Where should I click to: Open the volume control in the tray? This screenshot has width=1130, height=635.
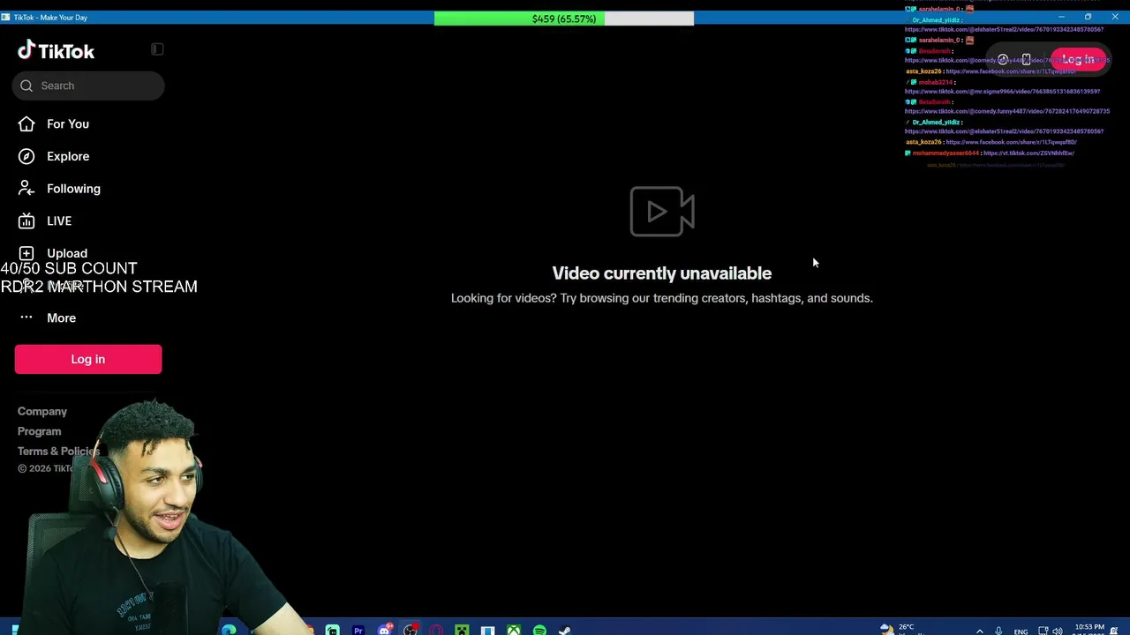pyautogui.click(x=1058, y=631)
